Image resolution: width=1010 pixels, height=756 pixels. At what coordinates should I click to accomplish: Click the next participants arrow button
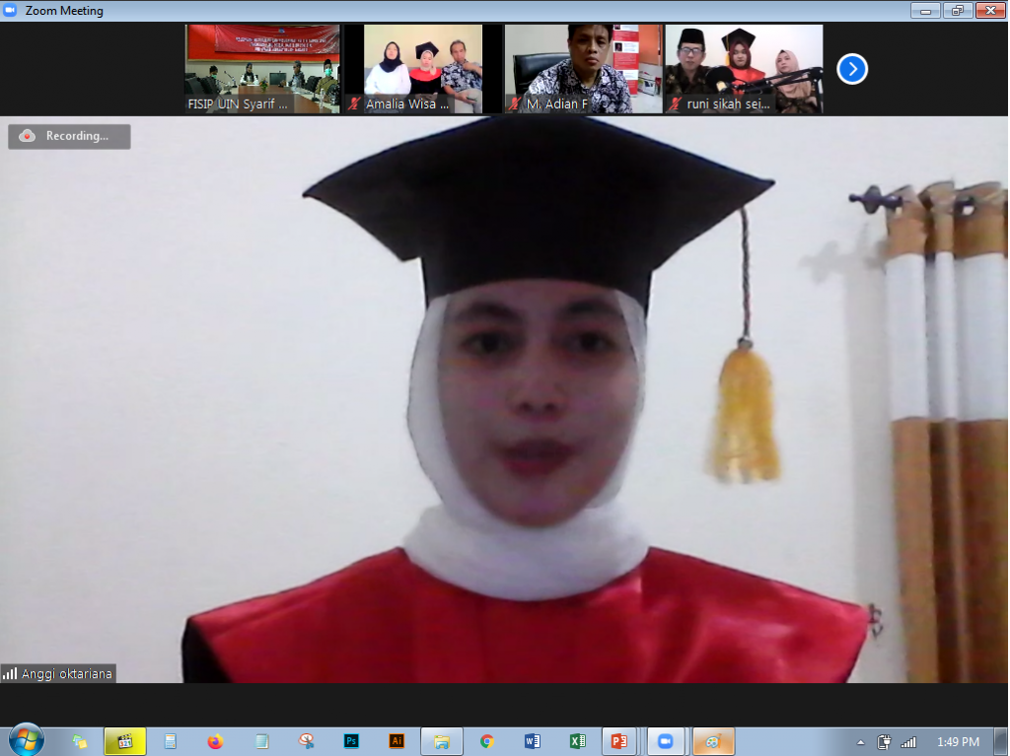pos(852,69)
